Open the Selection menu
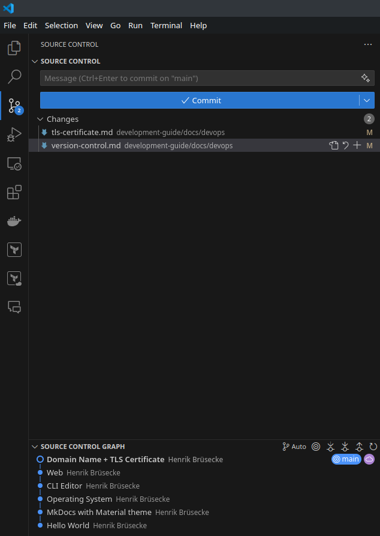The height and width of the screenshot is (536, 380). tap(62, 26)
